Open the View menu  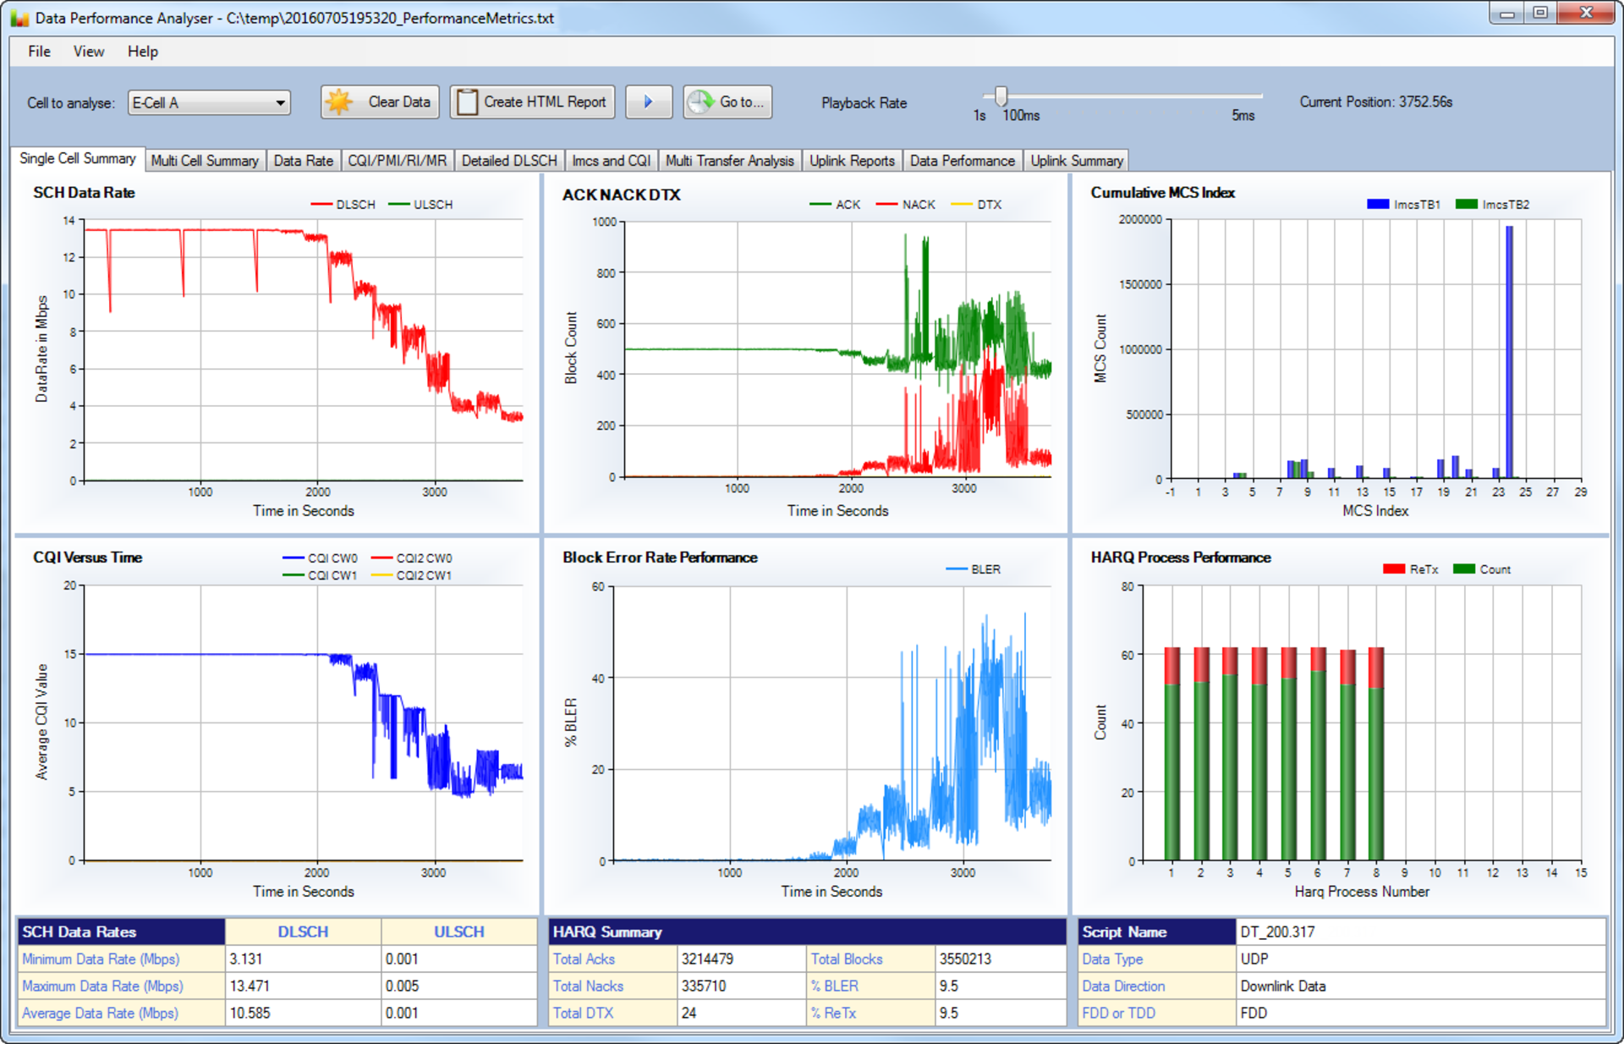pyautogui.click(x=88, y=52)
